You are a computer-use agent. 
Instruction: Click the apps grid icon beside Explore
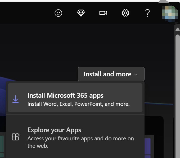coord(16,137)
